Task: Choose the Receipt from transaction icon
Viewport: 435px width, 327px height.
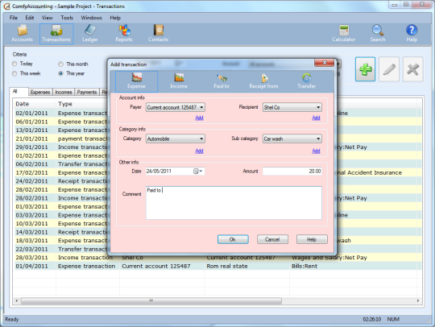Action: point(263,81)
